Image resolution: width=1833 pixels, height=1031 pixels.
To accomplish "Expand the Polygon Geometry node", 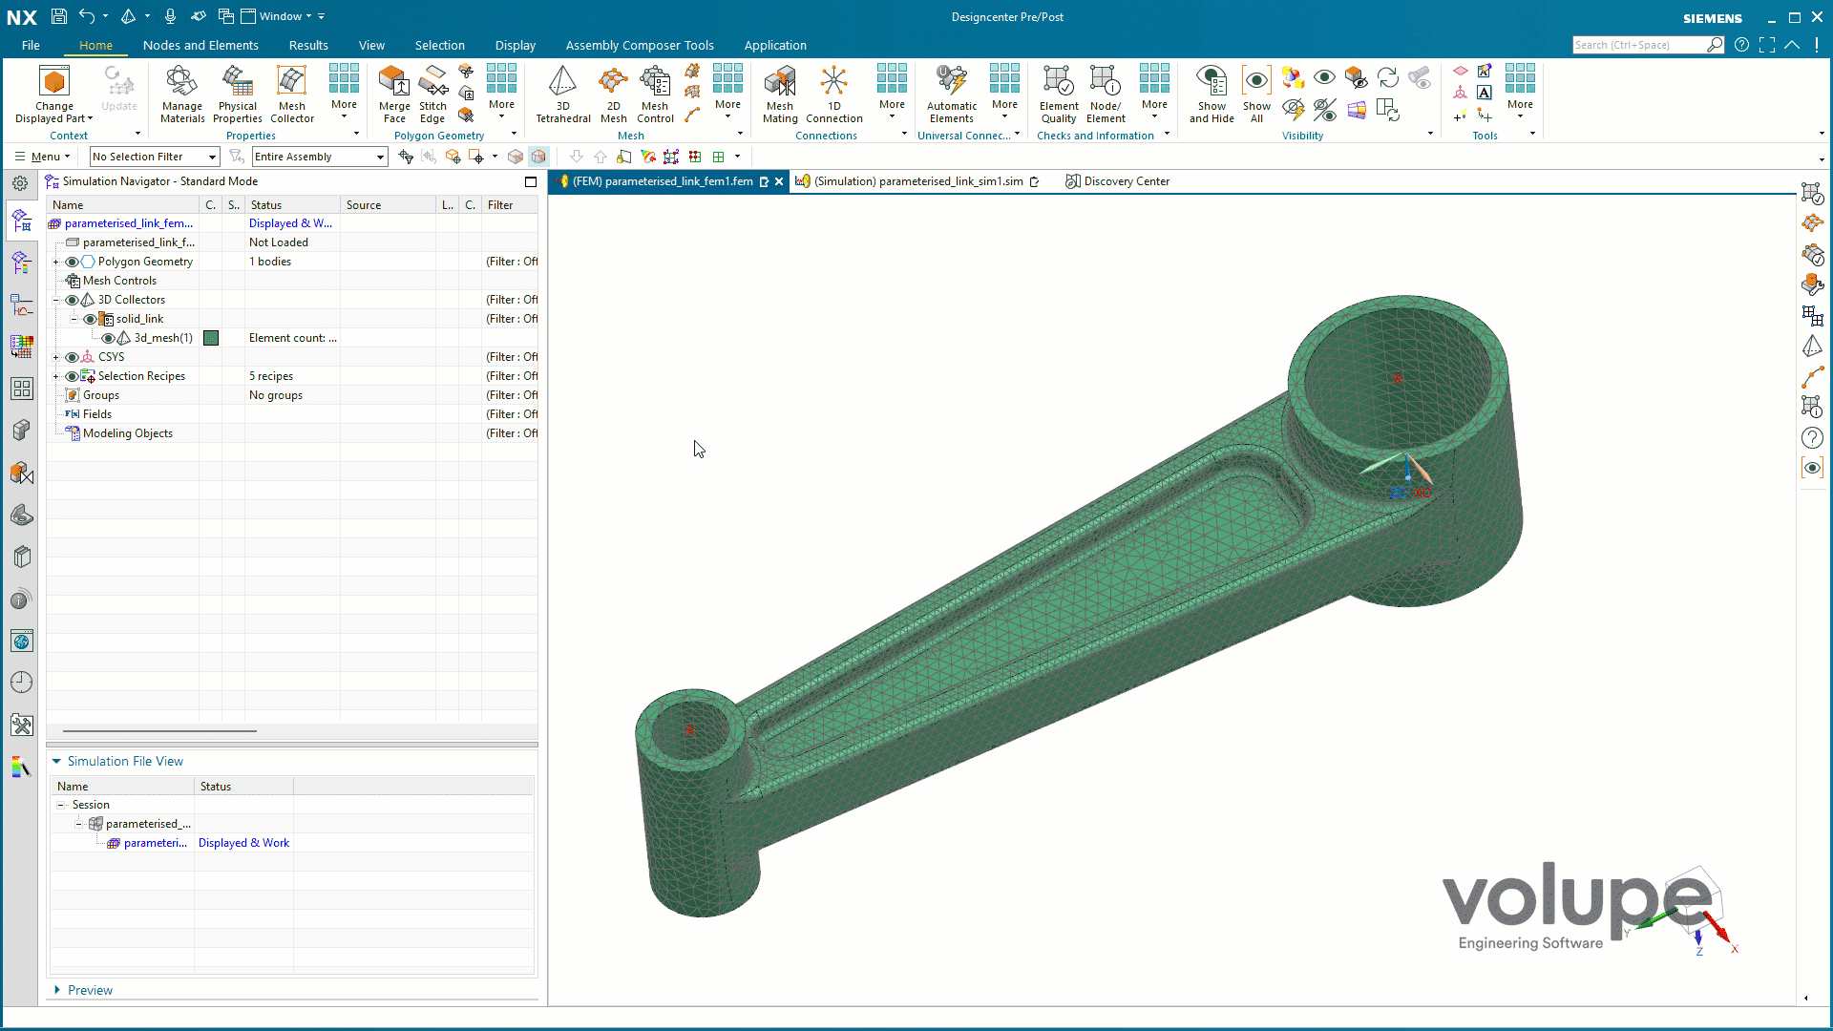I will click(55, 262).
